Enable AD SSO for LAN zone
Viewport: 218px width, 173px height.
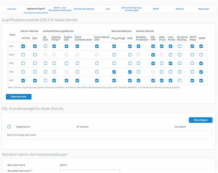click(46, 46)
